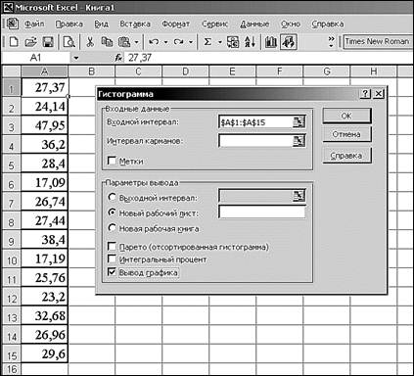The height and width of the screenshot is (376, 414).
Task: Click the Входной интервал input field
Action: [x=255, y=122]
